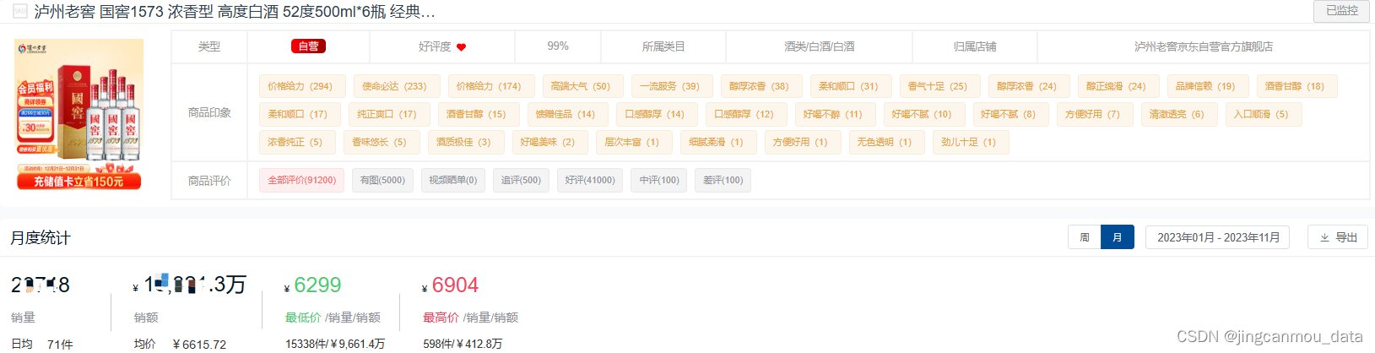Viewport: 1375px width, 353px height.
Task: Select the 差评(100) review filter
Action: pyautogui.click(x=723, y=180)
